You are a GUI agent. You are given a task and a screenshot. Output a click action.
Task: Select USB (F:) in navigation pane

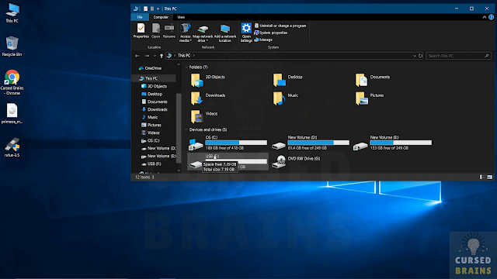[x=154, y=164]
